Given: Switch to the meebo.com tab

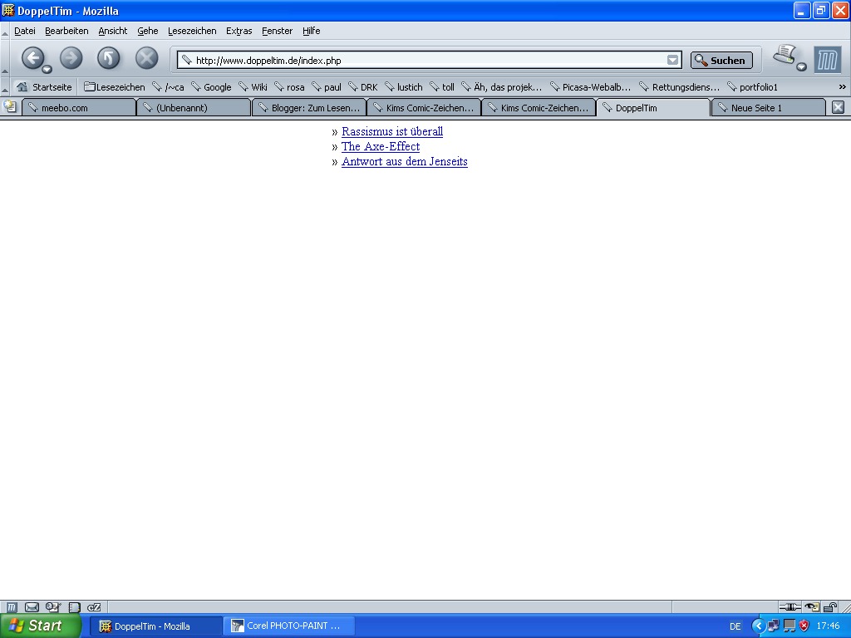Looking at the screenshot, I should point(79,108).
